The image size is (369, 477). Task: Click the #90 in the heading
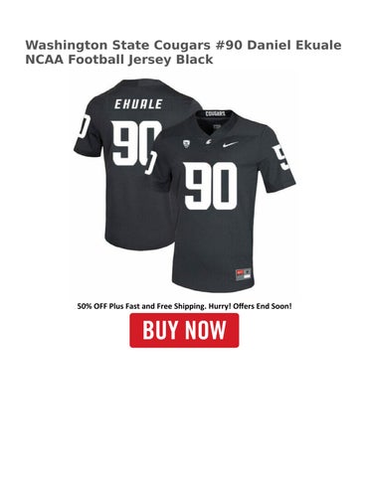point(229,45)
